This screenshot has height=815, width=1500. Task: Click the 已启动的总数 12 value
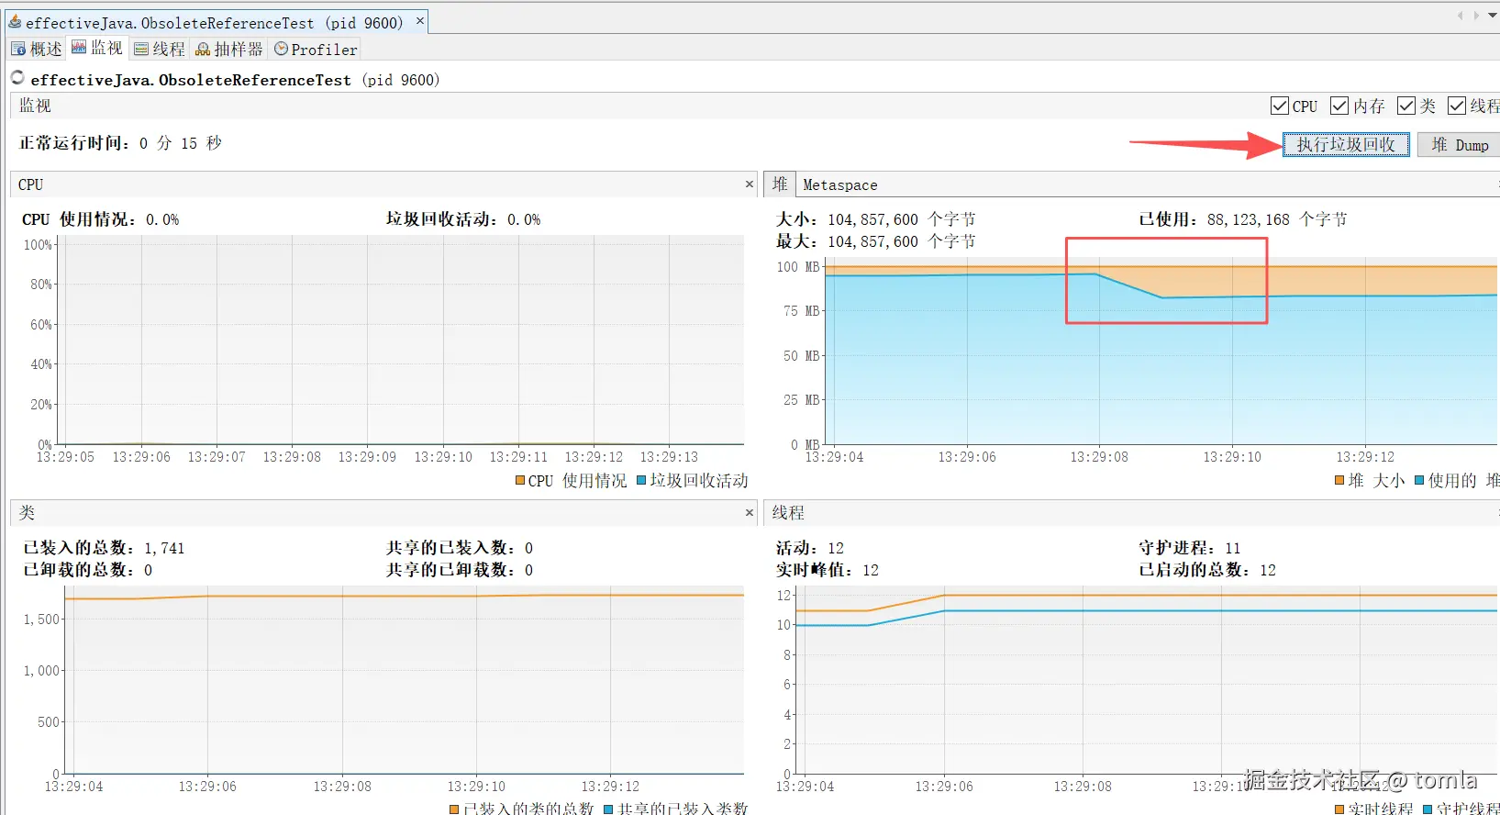click(1268, 570)
